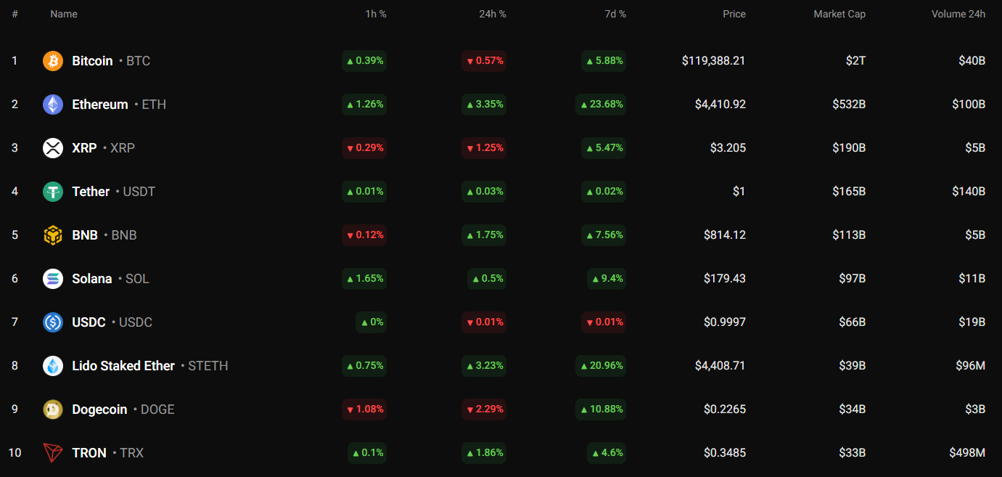Sort table by 24h % column

492,15
